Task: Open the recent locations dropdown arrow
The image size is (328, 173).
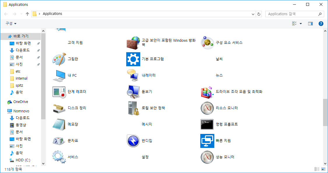Action: pyautogui.click(x=21, y=14)
